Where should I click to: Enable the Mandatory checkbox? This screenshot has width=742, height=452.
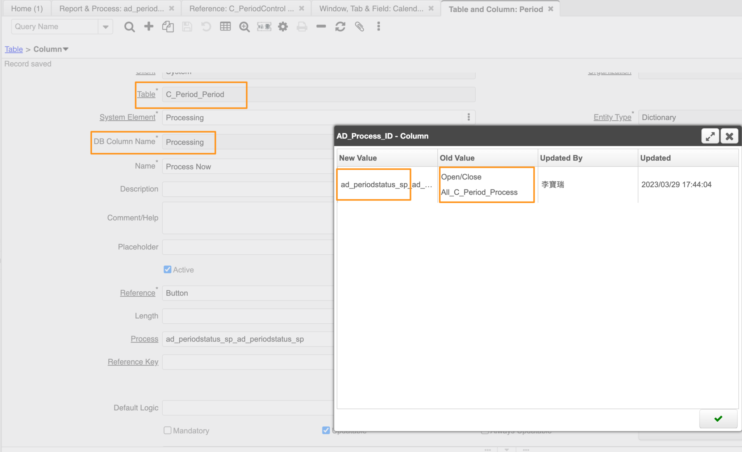point(167,430)
